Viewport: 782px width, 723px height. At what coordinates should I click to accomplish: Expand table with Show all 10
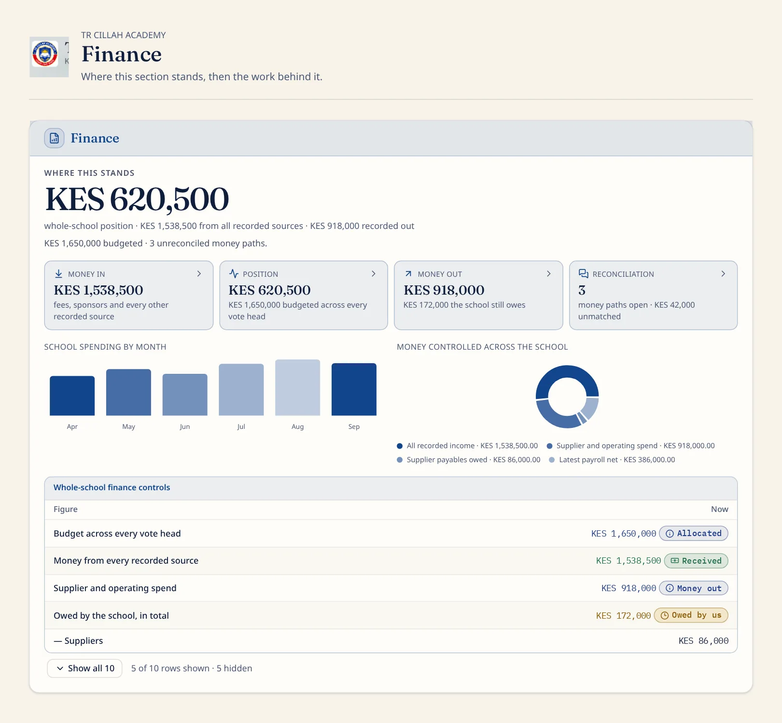click(x=84, y=668)
